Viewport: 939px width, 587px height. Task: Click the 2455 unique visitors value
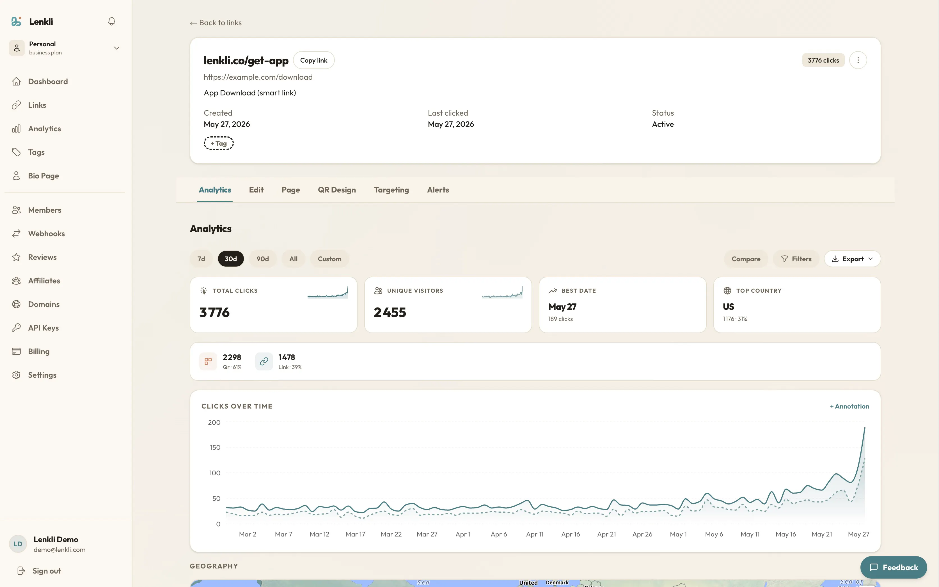click(x=390, y=313)
